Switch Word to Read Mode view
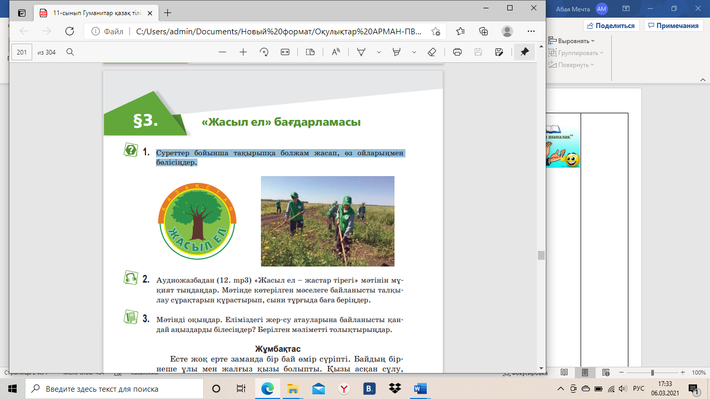Image resolution: width=710 pixels, height=399 pixels. pos(564,373)
